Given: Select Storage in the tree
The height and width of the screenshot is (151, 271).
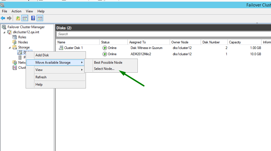Looking at the screenshot, I should pyautogui.click(x=24, y=47).
